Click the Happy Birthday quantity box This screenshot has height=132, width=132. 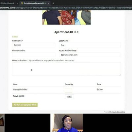[69, 90]
